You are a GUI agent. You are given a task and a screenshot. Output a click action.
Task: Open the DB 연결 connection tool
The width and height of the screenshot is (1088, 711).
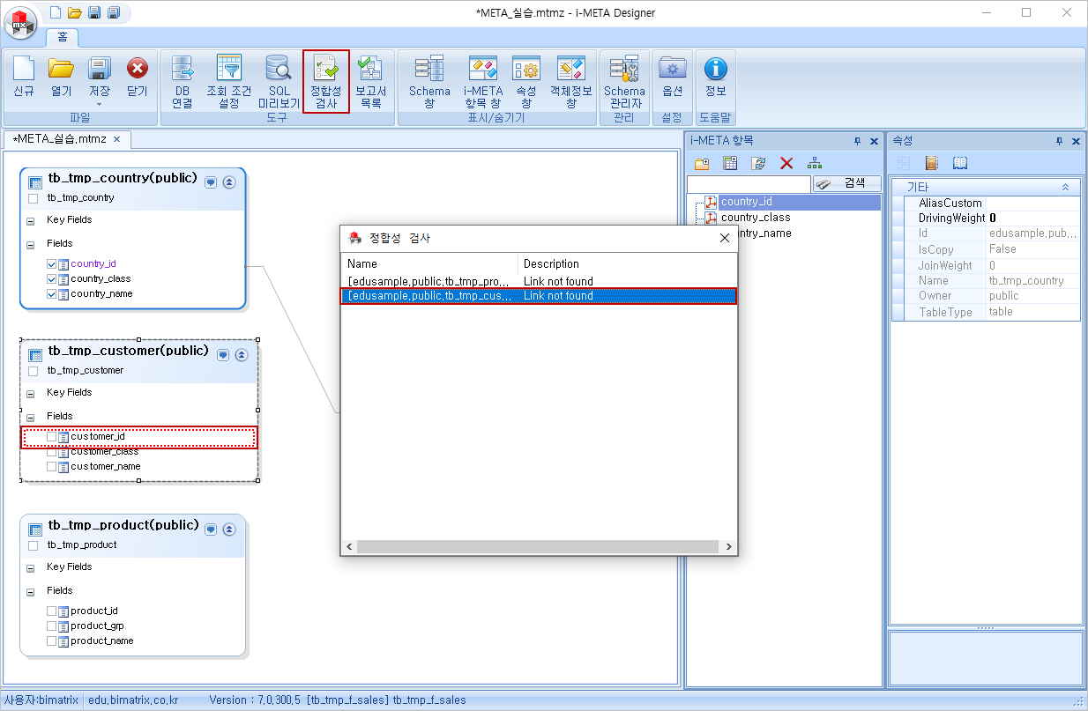pyautogui.click(x=183, y=81)
